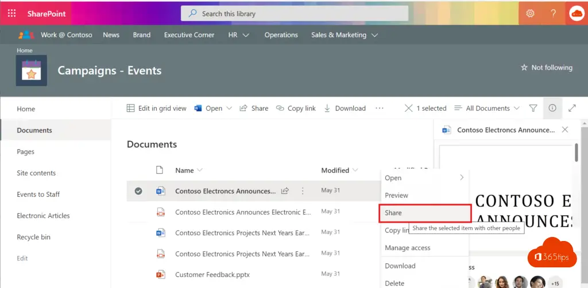Click Copy link in the command bar
Image resolution: width=588 pixels, height=288 pixels.
[296, 108]
